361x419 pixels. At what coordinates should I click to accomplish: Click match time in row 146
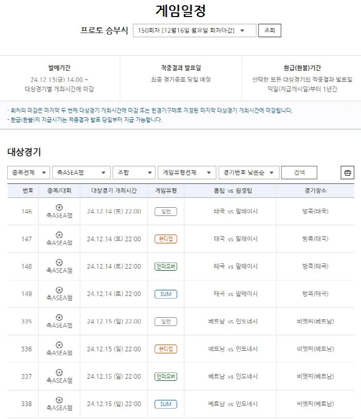[114, 211]
